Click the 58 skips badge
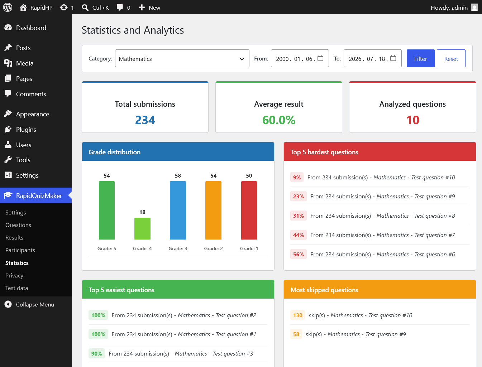 point(296,334)
